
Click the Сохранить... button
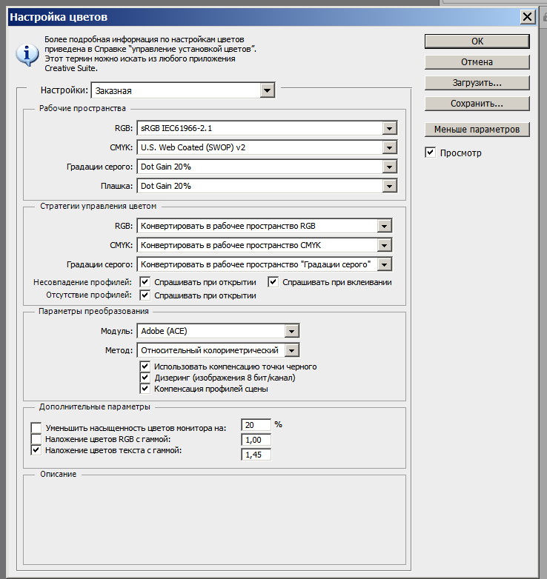[x=477, y=104]
